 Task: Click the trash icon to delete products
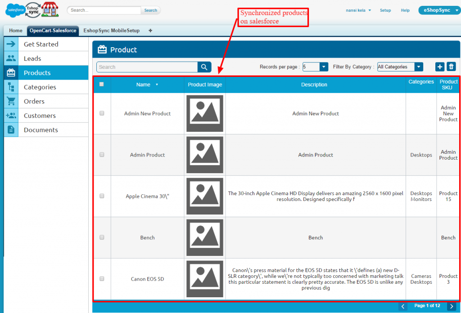tap(451, 67)
